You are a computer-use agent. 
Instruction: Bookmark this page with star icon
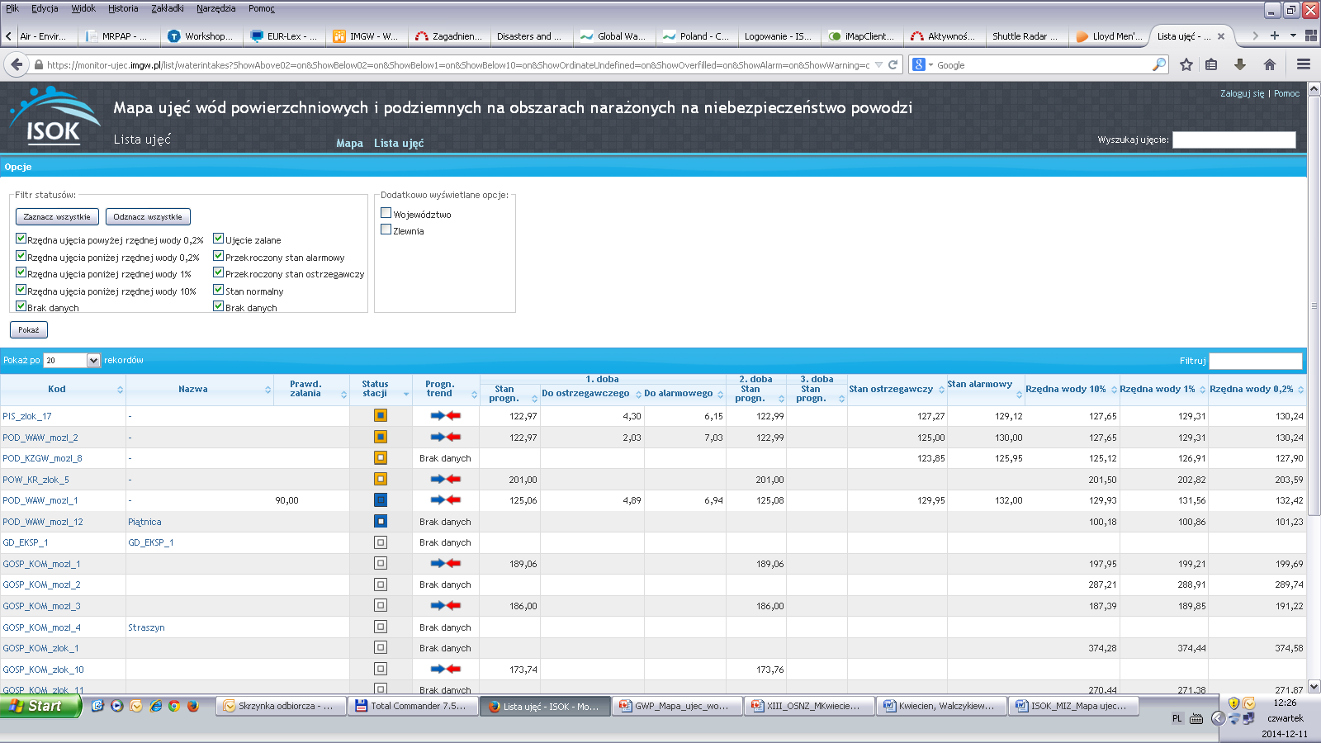tap(1186, 64)
